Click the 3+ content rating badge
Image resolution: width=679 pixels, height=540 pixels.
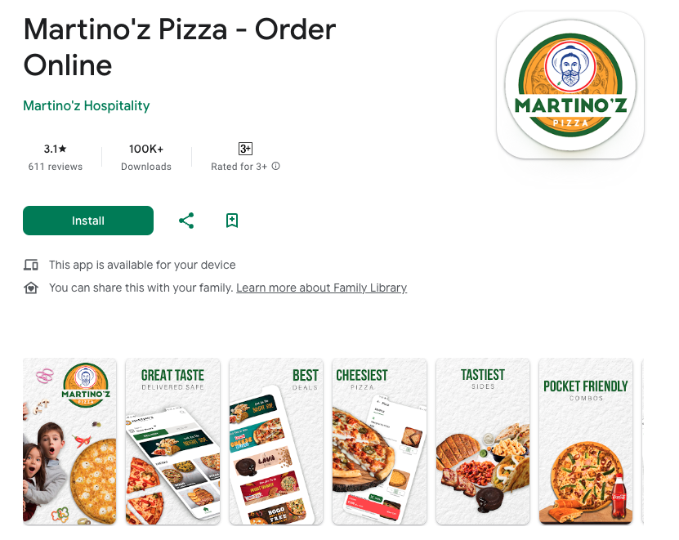click(245, 149)
